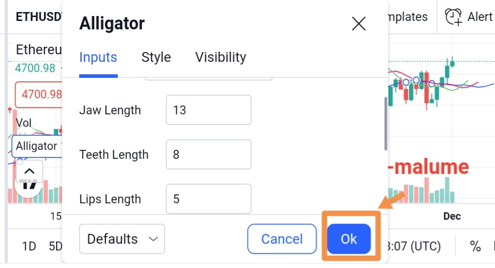Open the Defaults dropdown
Image resolution: width=495 pixels, height=268 pixels.
click(x=122, y=239)
